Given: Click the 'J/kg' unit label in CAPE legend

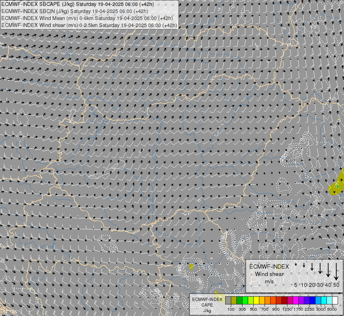Looking at the screenshot, I should point(207,311).
